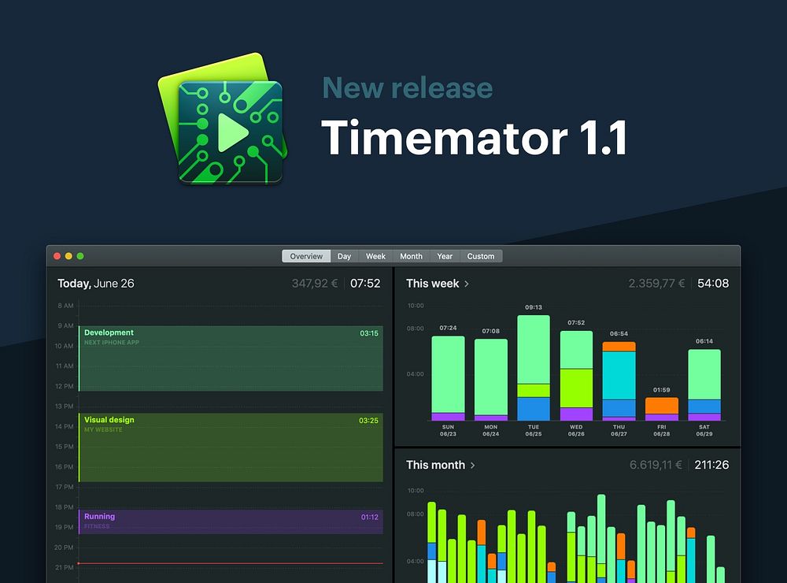Click today's earnings 347,92 €
Image resolution: width=787 pixels, height=583 pixels.
coord(315,284)
